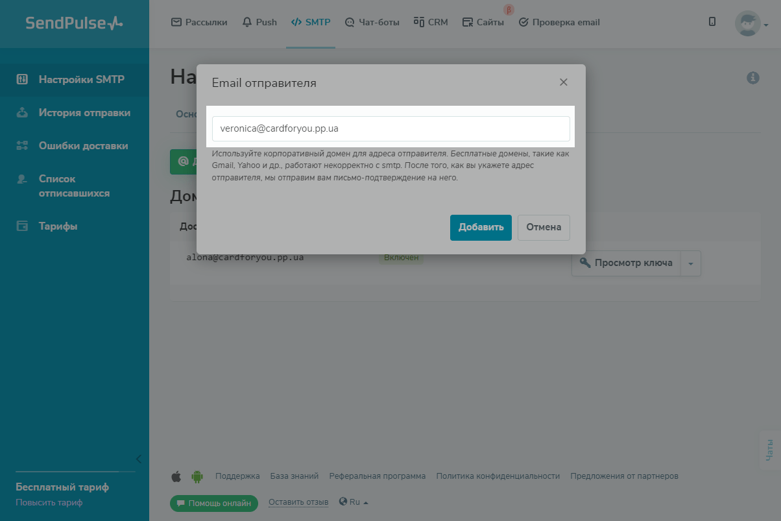Close the Email отправителя dialog with X
The image size is (781, 521).
563,82
